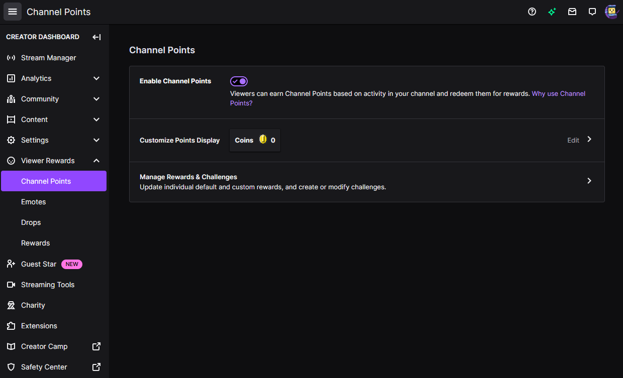This screenshot has width=623, height=378.
Task: Click the Analytics chart icon
Action: [11, 78]
